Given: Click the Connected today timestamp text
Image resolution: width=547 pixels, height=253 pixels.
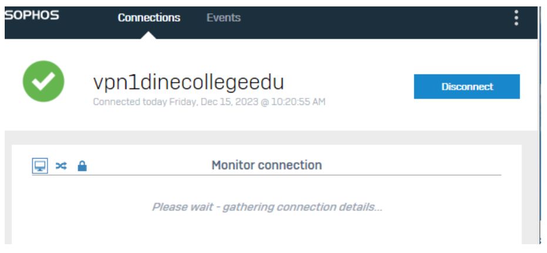Looking at the screenshot, I should 209,102.
